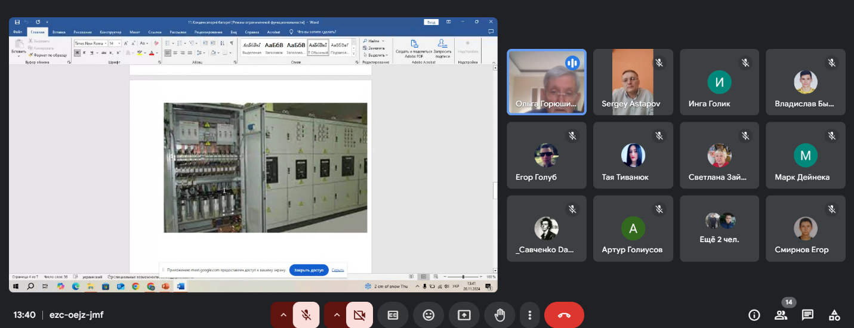
Task: Open video settings chevron beside camera
Action: pyautogui.click(x=337, y=315)
